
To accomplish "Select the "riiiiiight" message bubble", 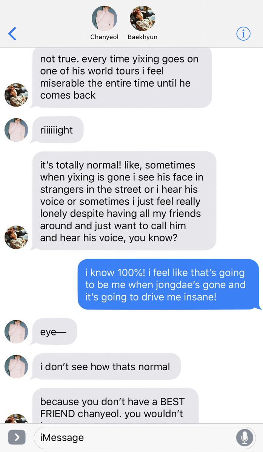I will pyautogui.click(x=57, y=130).
